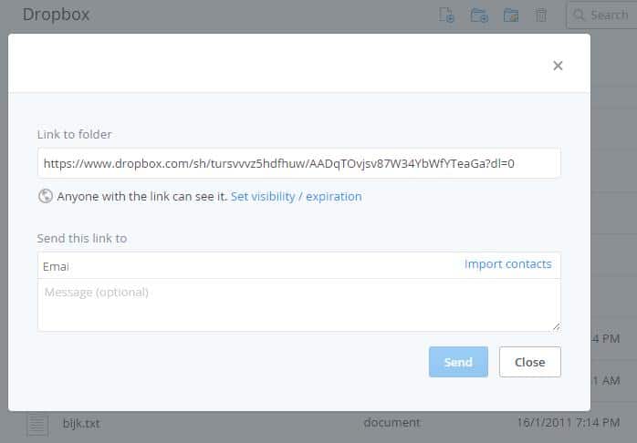The image size is (637, 443).
Task: Open Set visibility / expiration link
Action: point(297,196)
